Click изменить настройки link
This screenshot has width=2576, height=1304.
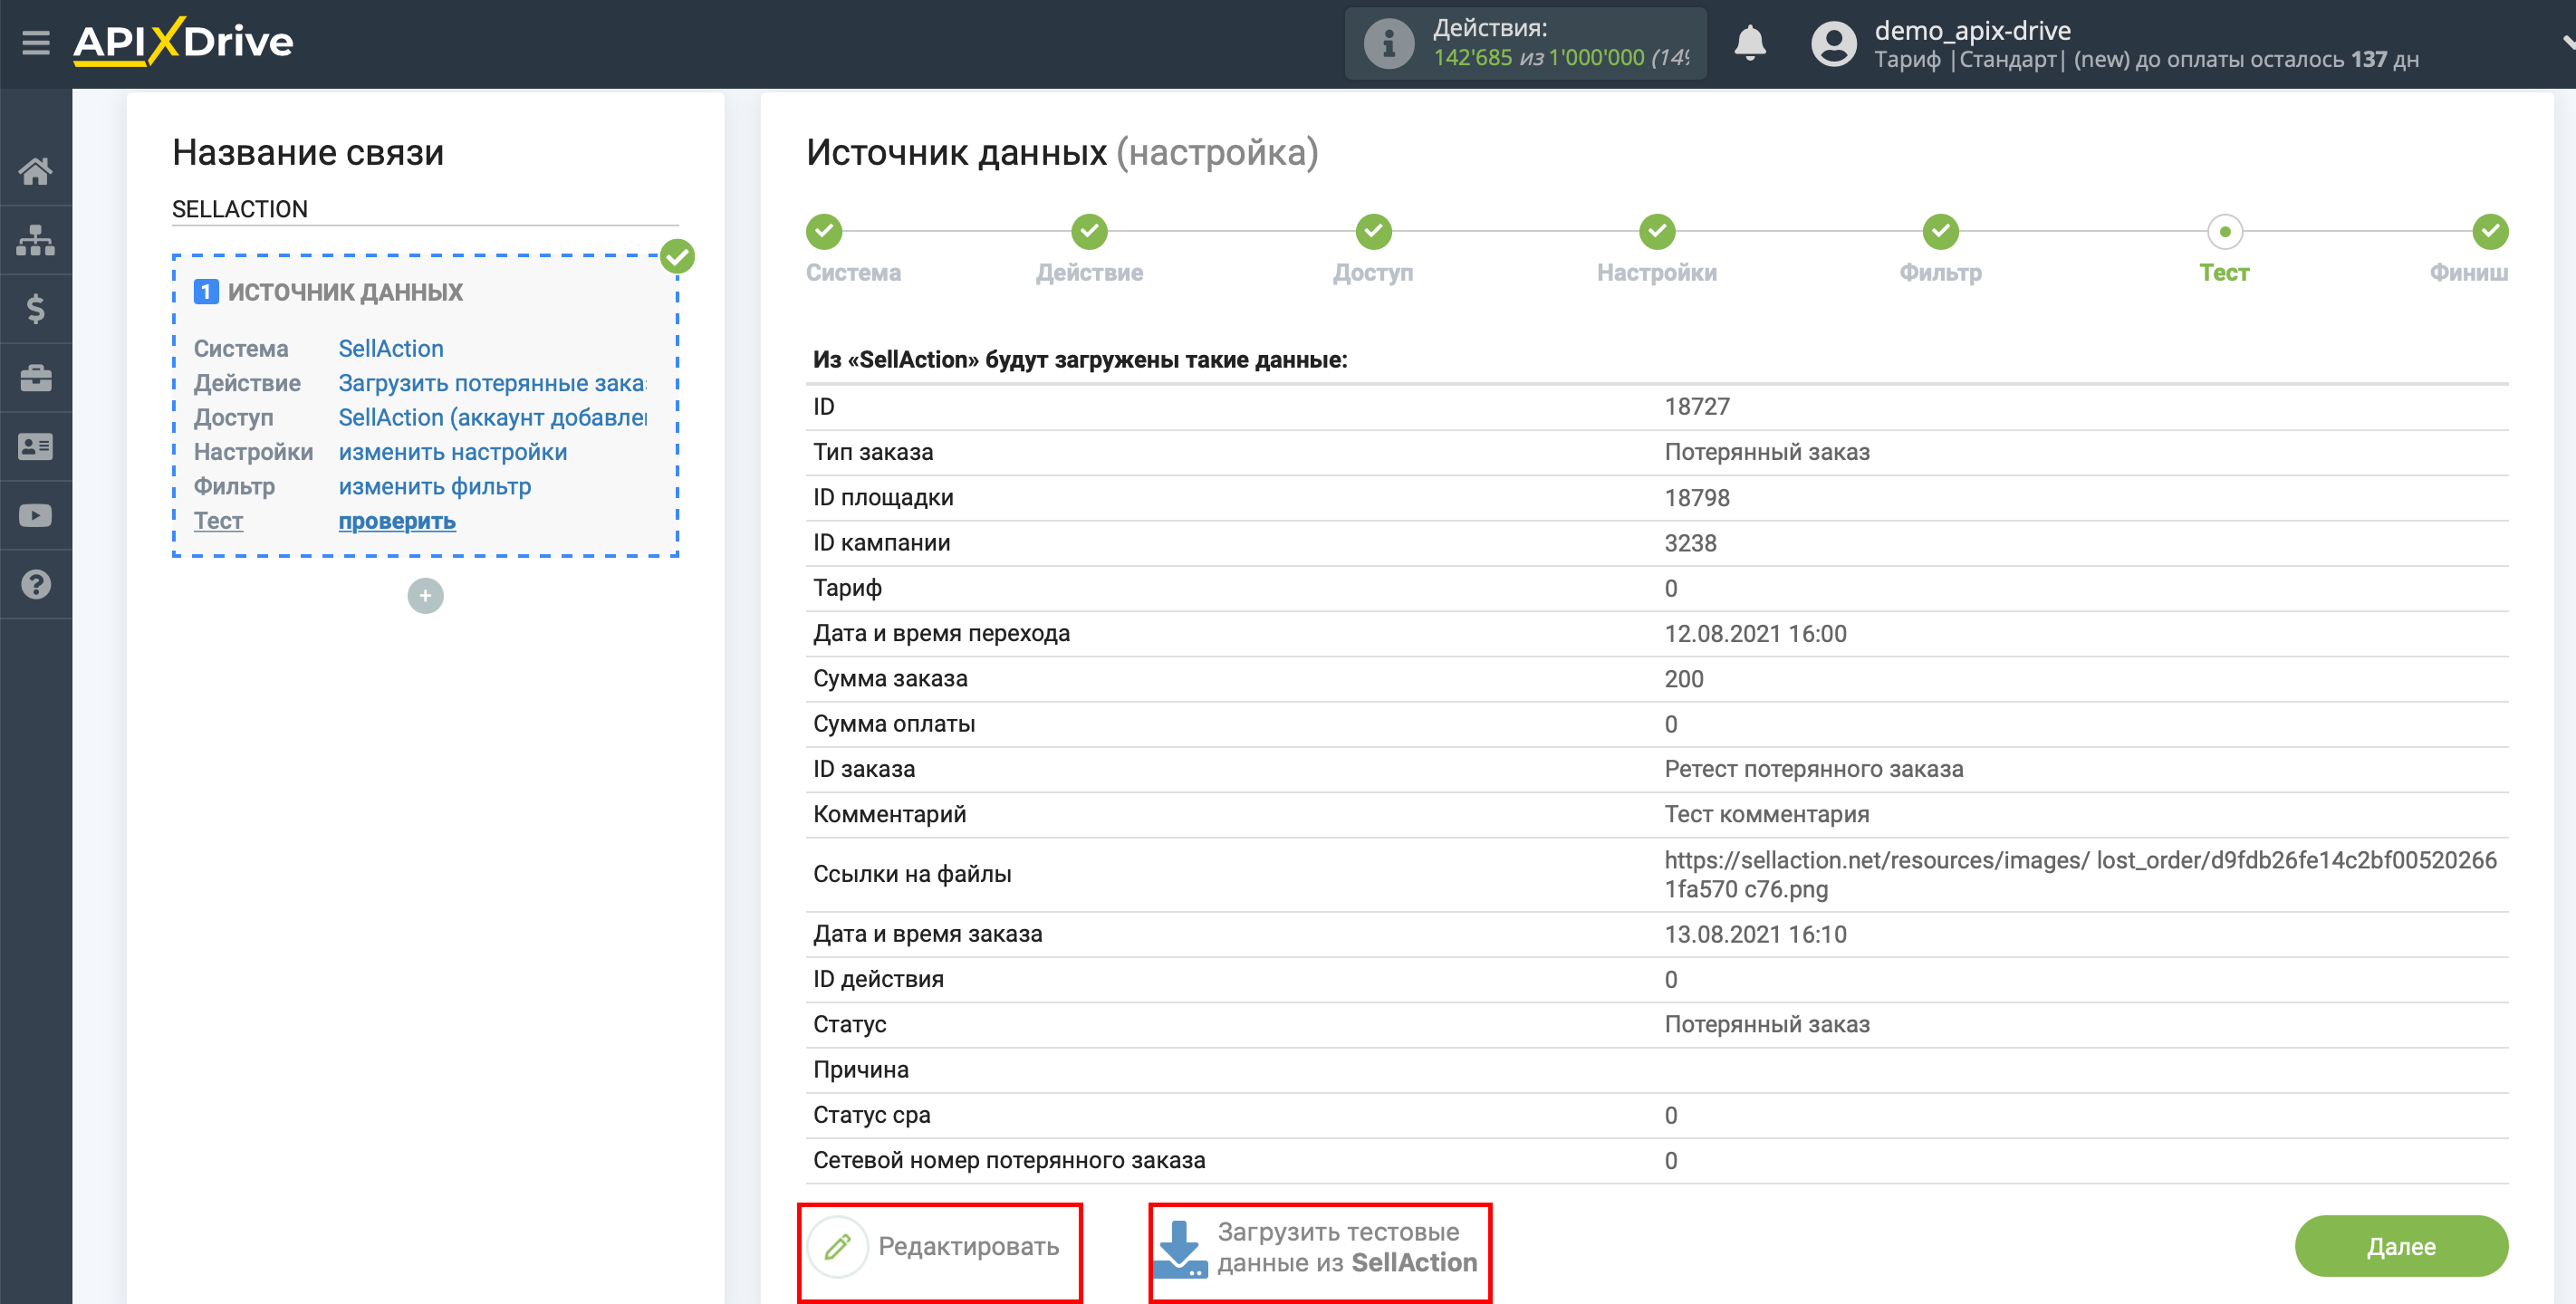453,452
